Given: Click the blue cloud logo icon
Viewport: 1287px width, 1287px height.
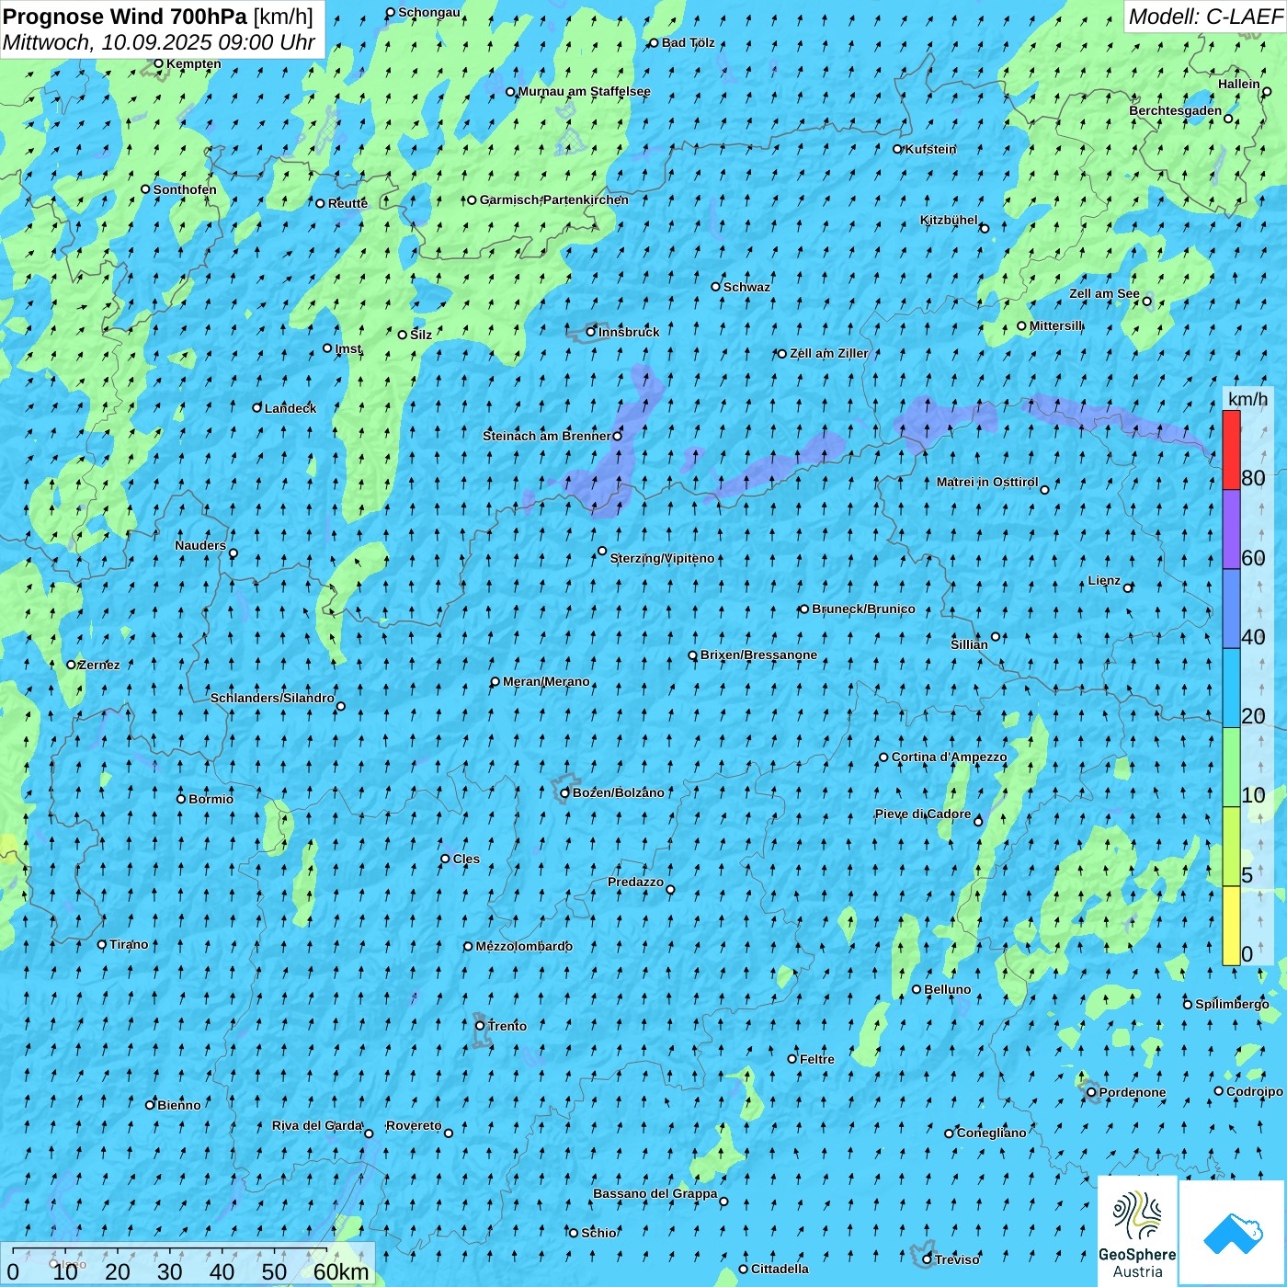Looking at the screenshot, I should pos(1233,1233).
